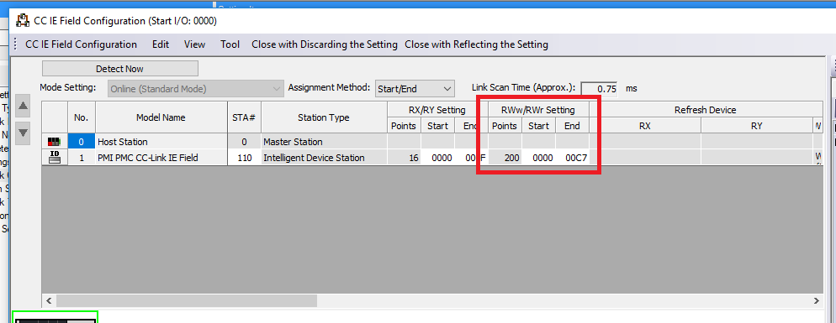Select the STA# cell showing 110
The image size is (836, 323).
244,158
